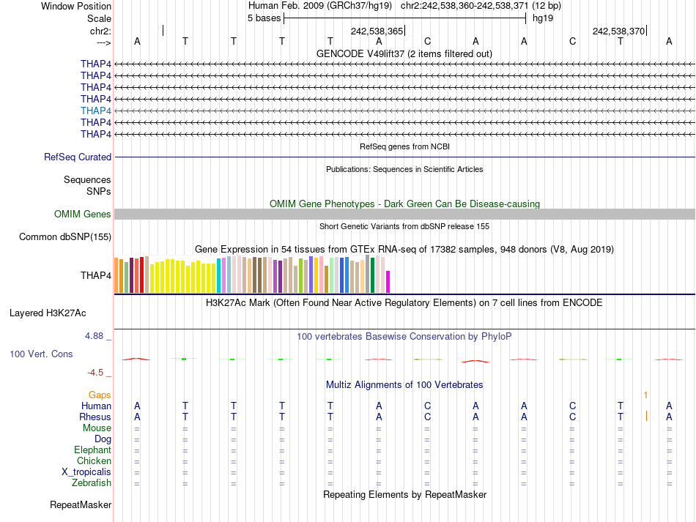Open Publications: Sequences in Scientific Articles title
696x522 pixels.
404,169
